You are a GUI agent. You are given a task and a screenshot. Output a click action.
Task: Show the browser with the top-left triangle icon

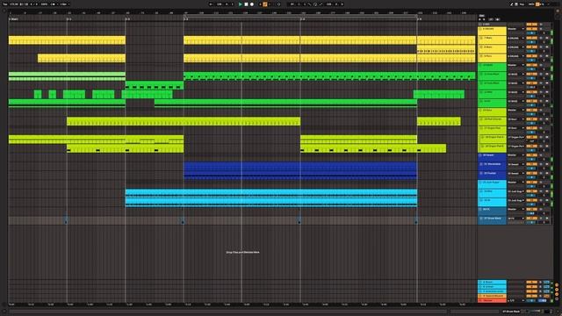4,11
